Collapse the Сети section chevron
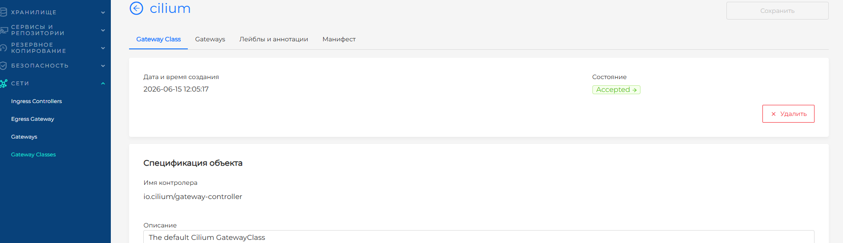 coord(103,84)
